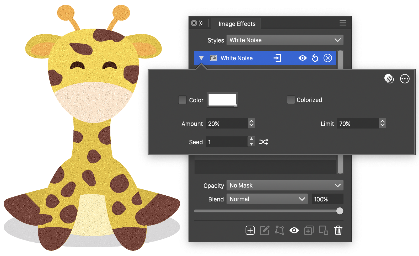
Task: Toggle White Noise effect visibility eye
Action: coord(302,58)
